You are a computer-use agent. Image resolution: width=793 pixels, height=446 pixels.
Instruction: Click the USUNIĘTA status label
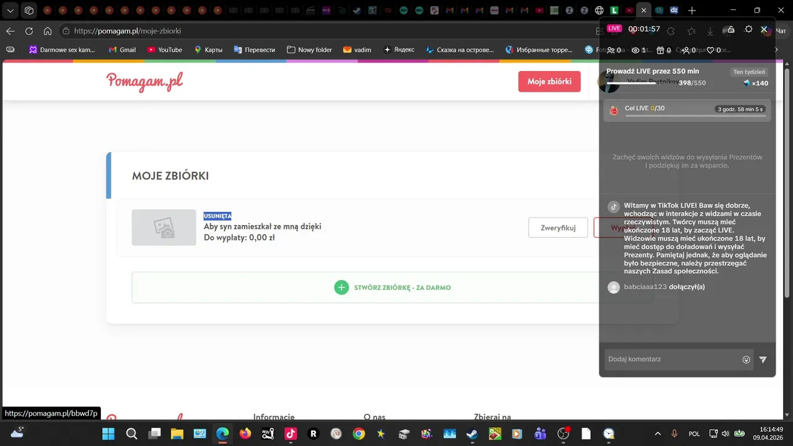coord(217,216)
